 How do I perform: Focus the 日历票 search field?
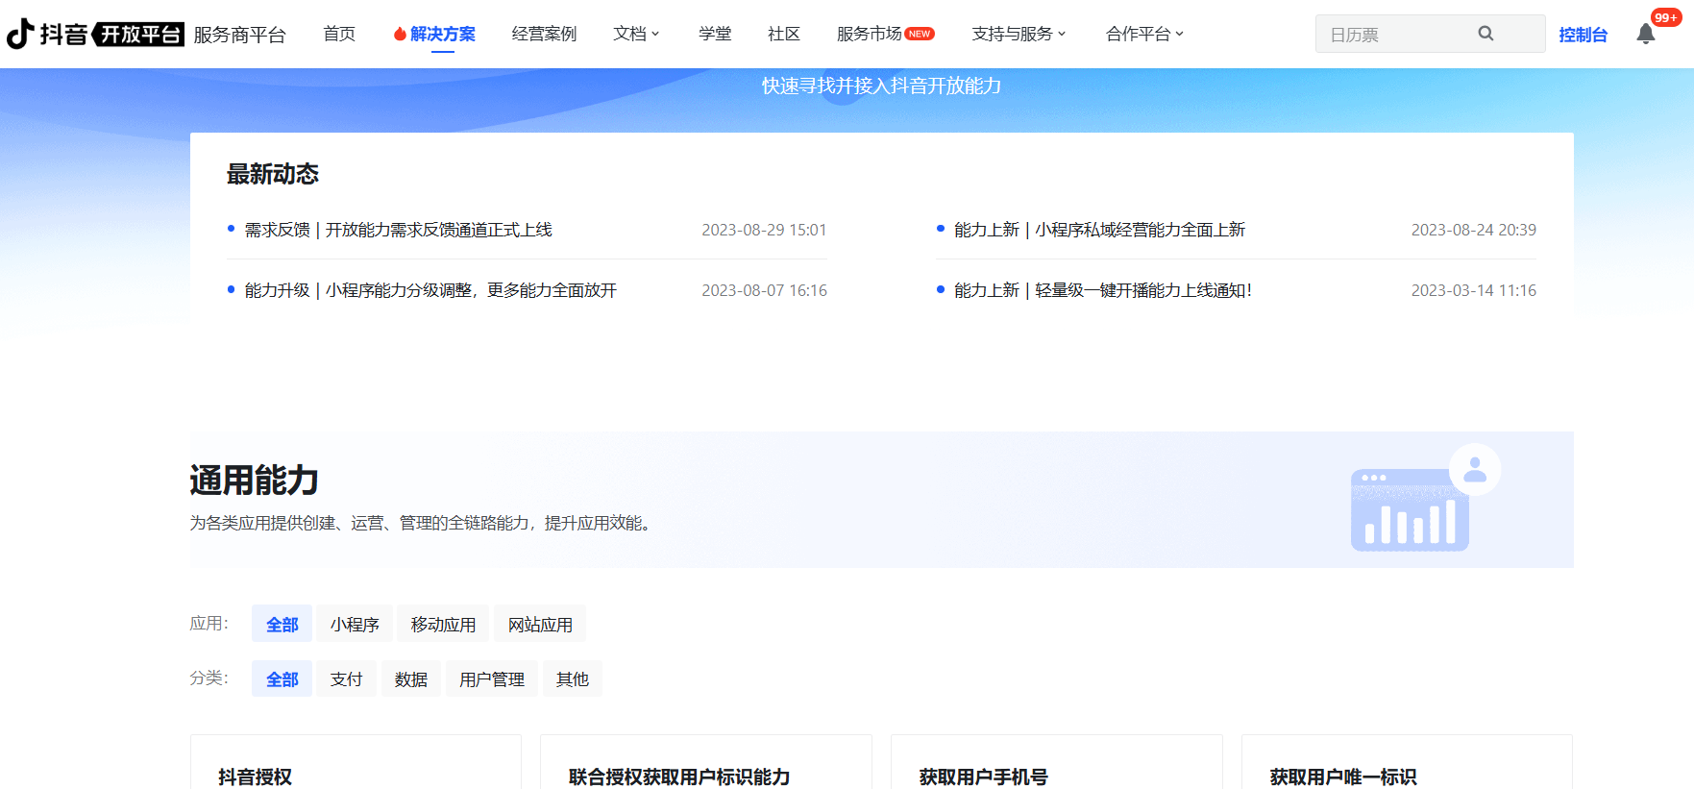1430,34
